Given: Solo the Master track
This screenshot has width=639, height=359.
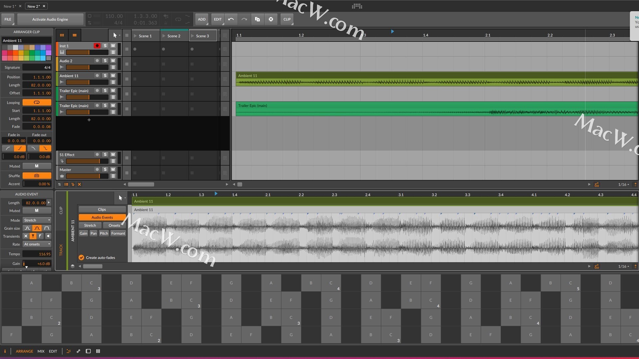Looking at the screenshot, I should tap(105, 170).
